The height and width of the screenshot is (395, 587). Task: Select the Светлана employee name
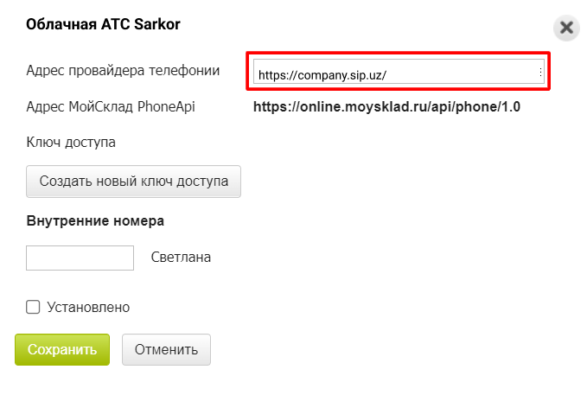pos(181,258)
